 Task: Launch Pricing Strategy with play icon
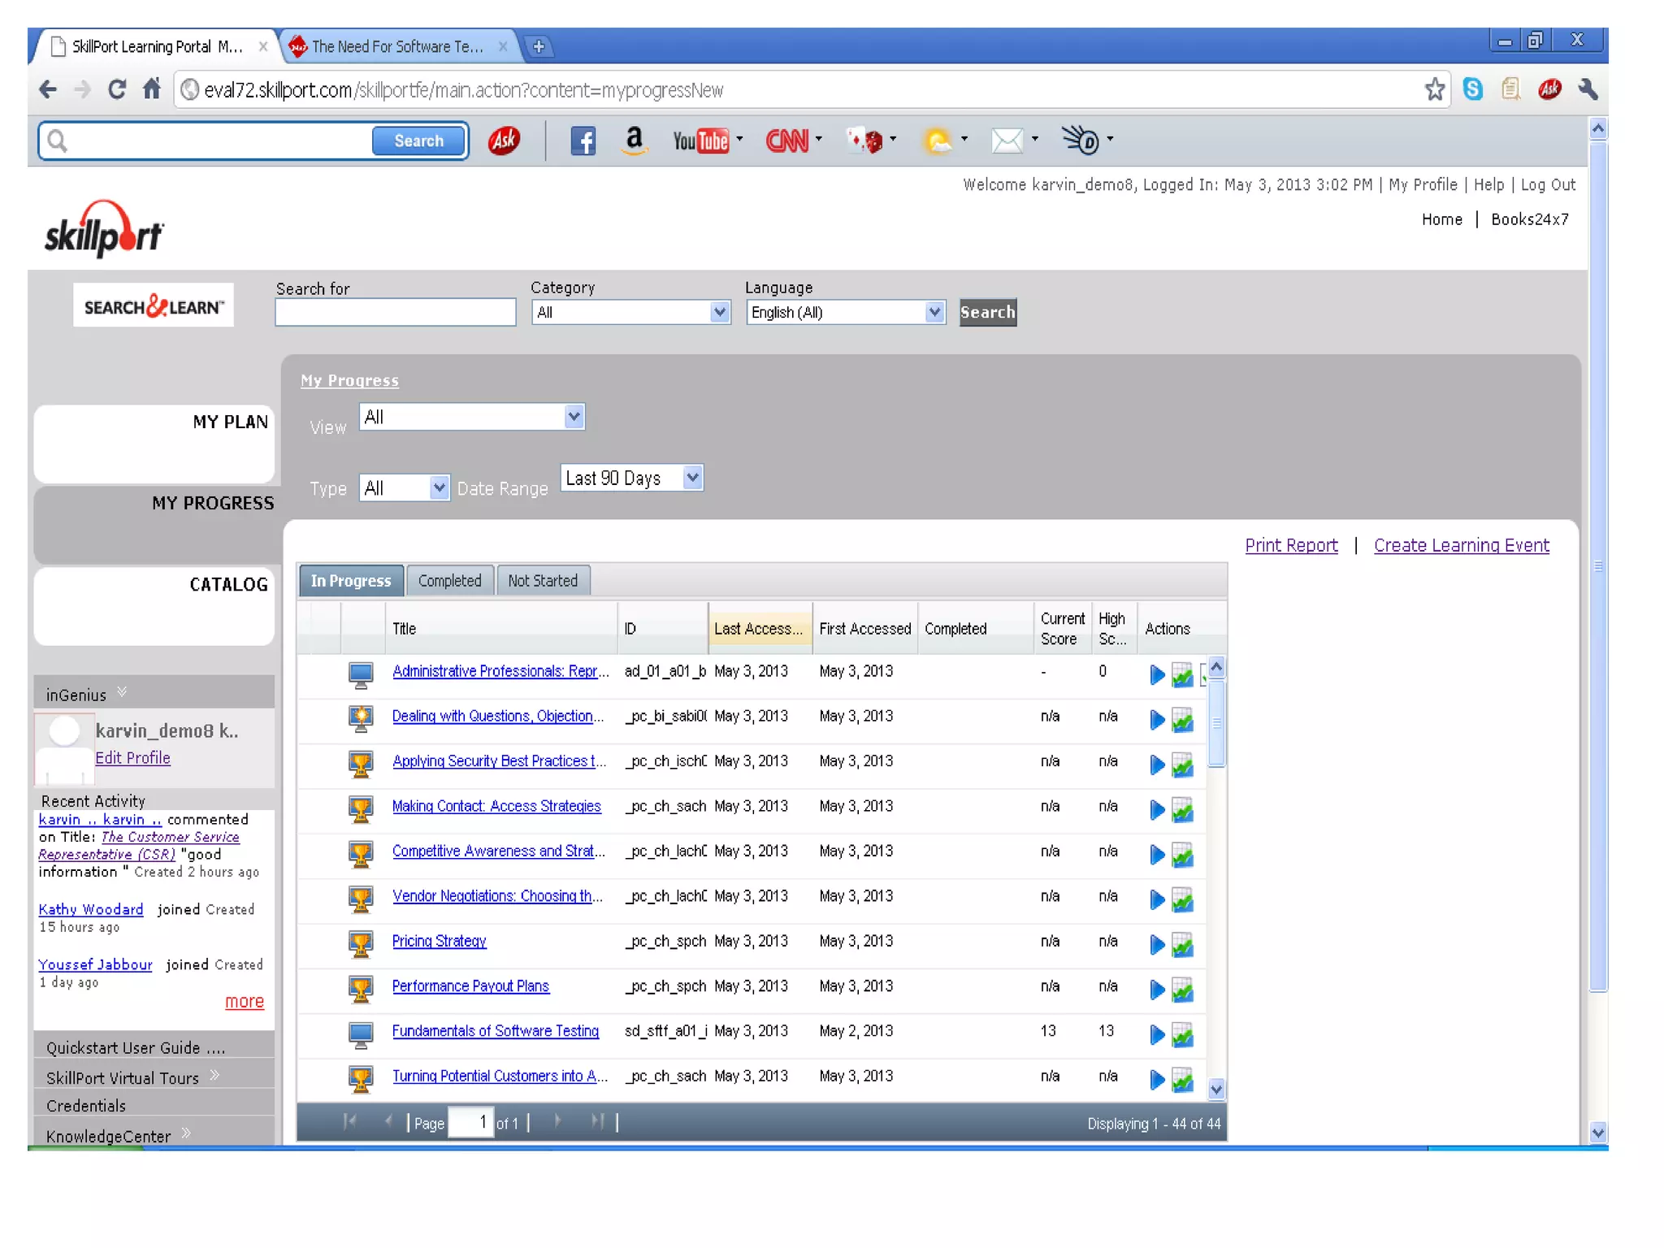(x=1156, y=944)
